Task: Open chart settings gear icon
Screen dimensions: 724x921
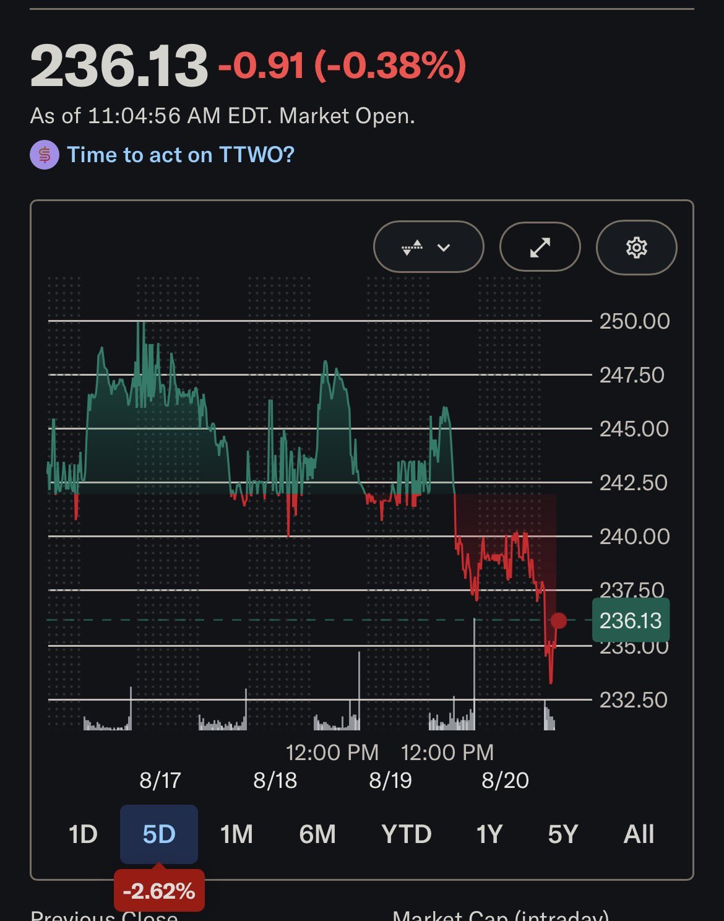Action: pos(636,247)
